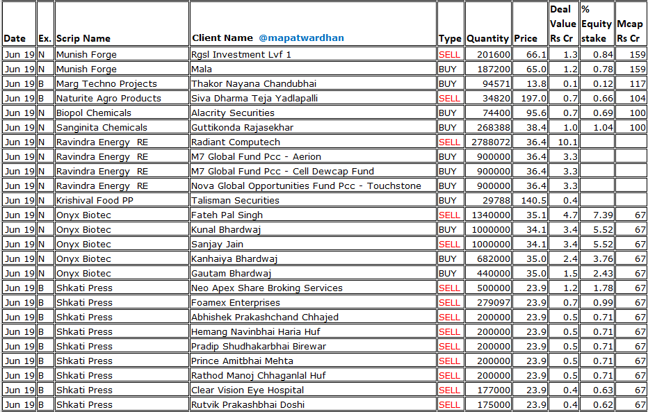Select client Fateh Pal Singh

pos(227,215)
